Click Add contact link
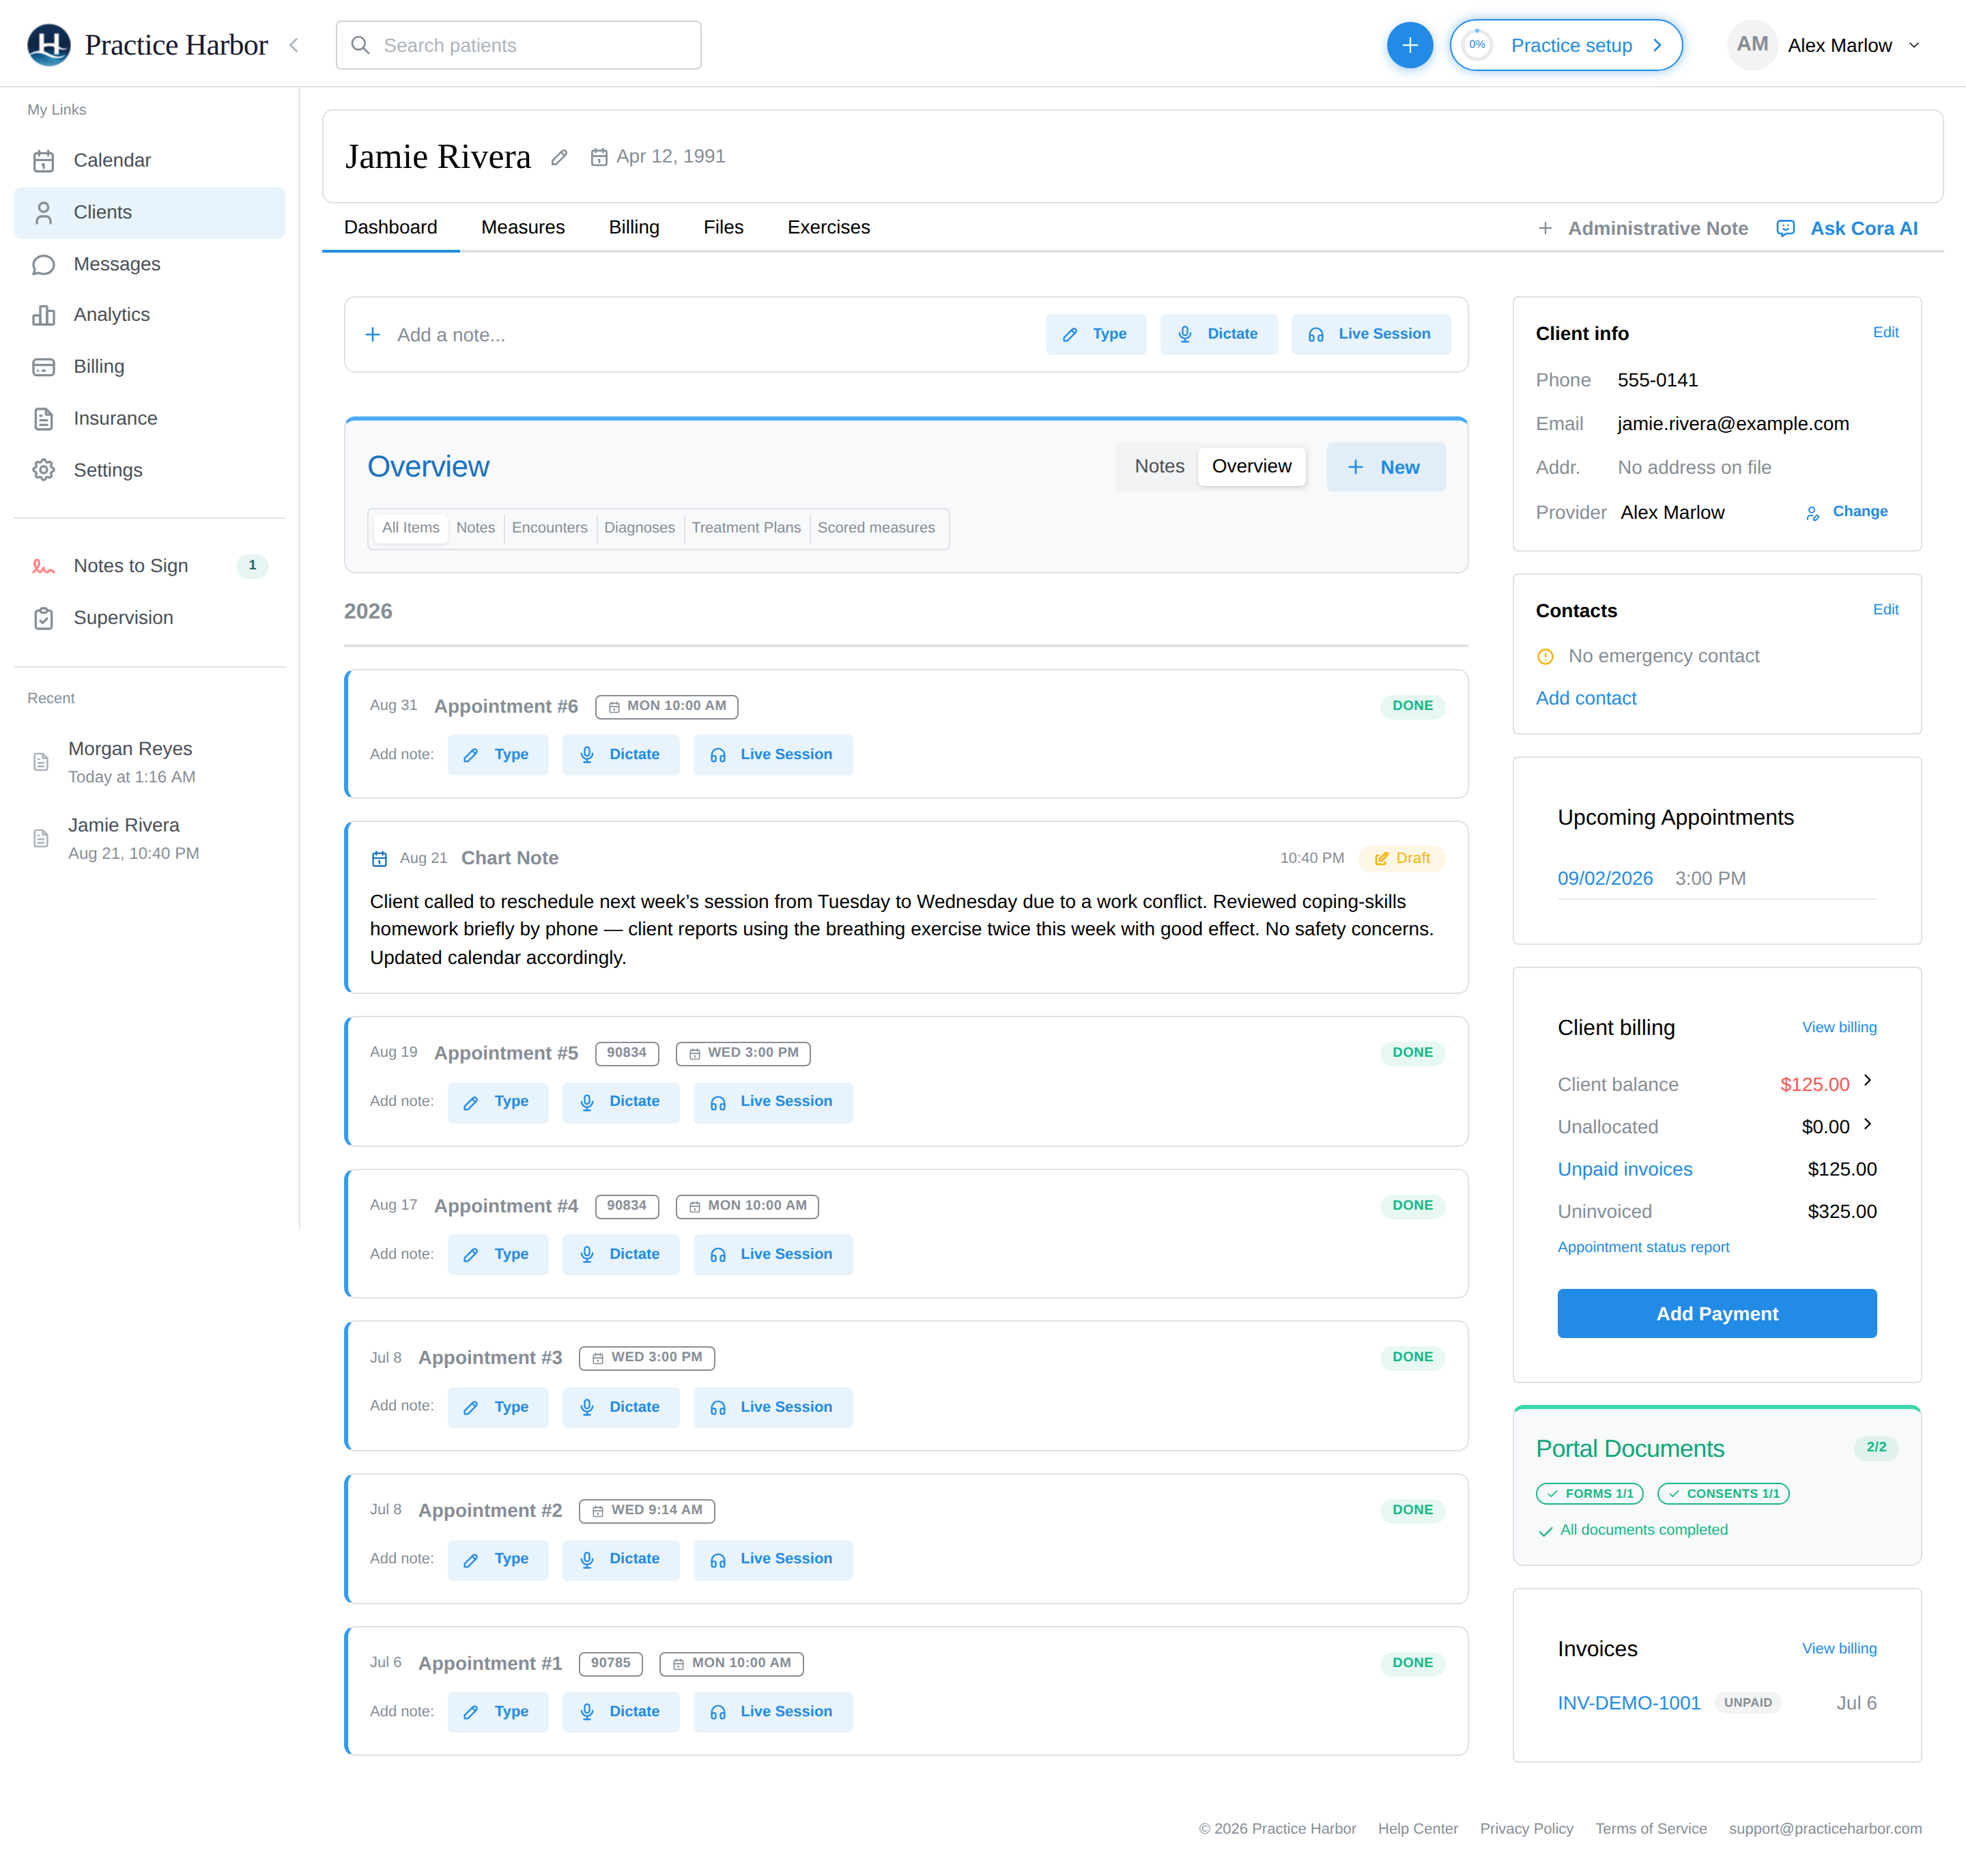Image resolution: width=1966 pixels, height=1876 pixels. 1586,698
